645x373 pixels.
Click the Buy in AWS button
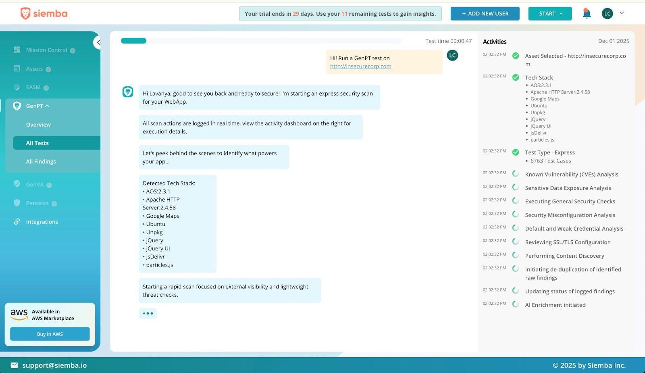pos(50,334)
